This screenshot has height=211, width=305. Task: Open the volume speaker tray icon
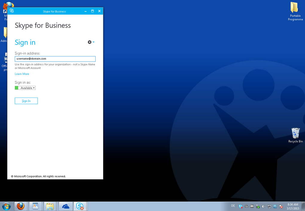pyautogui.click(x=263, y=207)
